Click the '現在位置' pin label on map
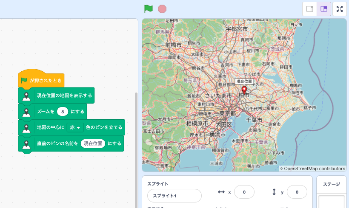 pos(244,81)
